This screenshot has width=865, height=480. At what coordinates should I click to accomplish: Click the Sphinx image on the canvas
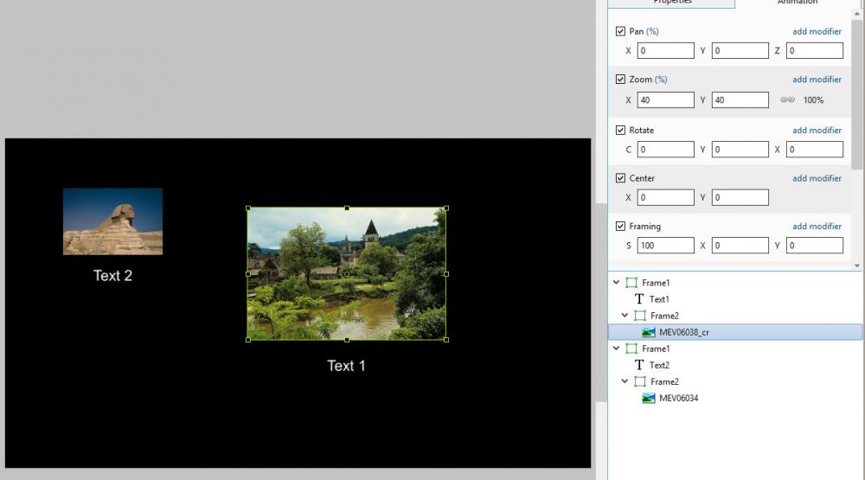click(x=112, y=221)
